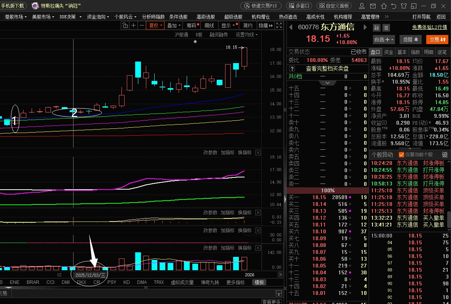Click the undo back arrow icon

tap(394, 6)
